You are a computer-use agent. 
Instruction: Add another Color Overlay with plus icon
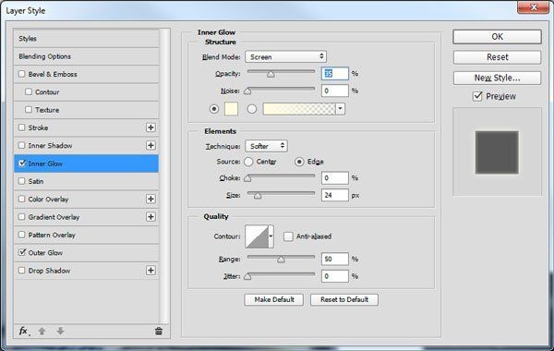151,199
